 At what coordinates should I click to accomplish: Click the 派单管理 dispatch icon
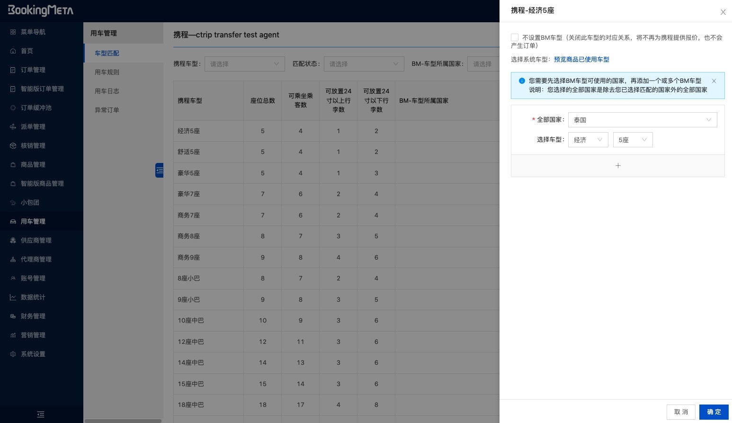13,127
